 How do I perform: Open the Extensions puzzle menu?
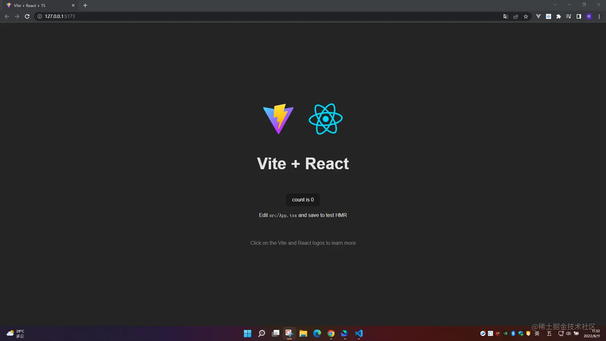[559, 16]
